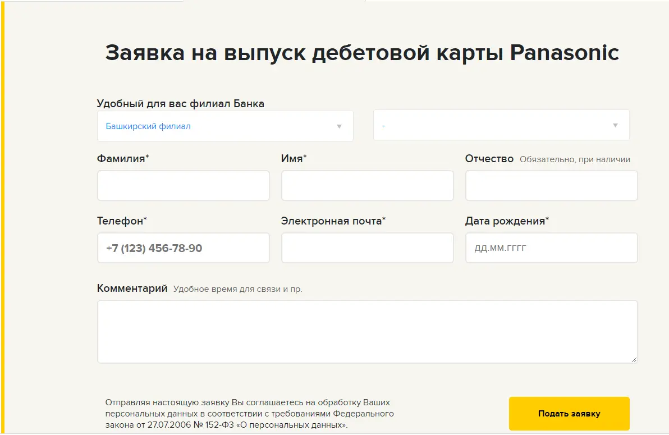Click inside the Комментарий text area
Viewport: 669px width, 435px height.
[368, 332]
